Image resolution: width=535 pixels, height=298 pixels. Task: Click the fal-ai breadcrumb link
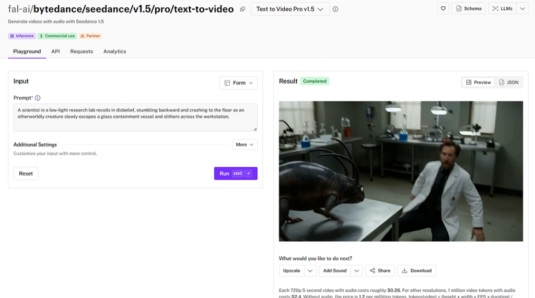pos(19,9)
